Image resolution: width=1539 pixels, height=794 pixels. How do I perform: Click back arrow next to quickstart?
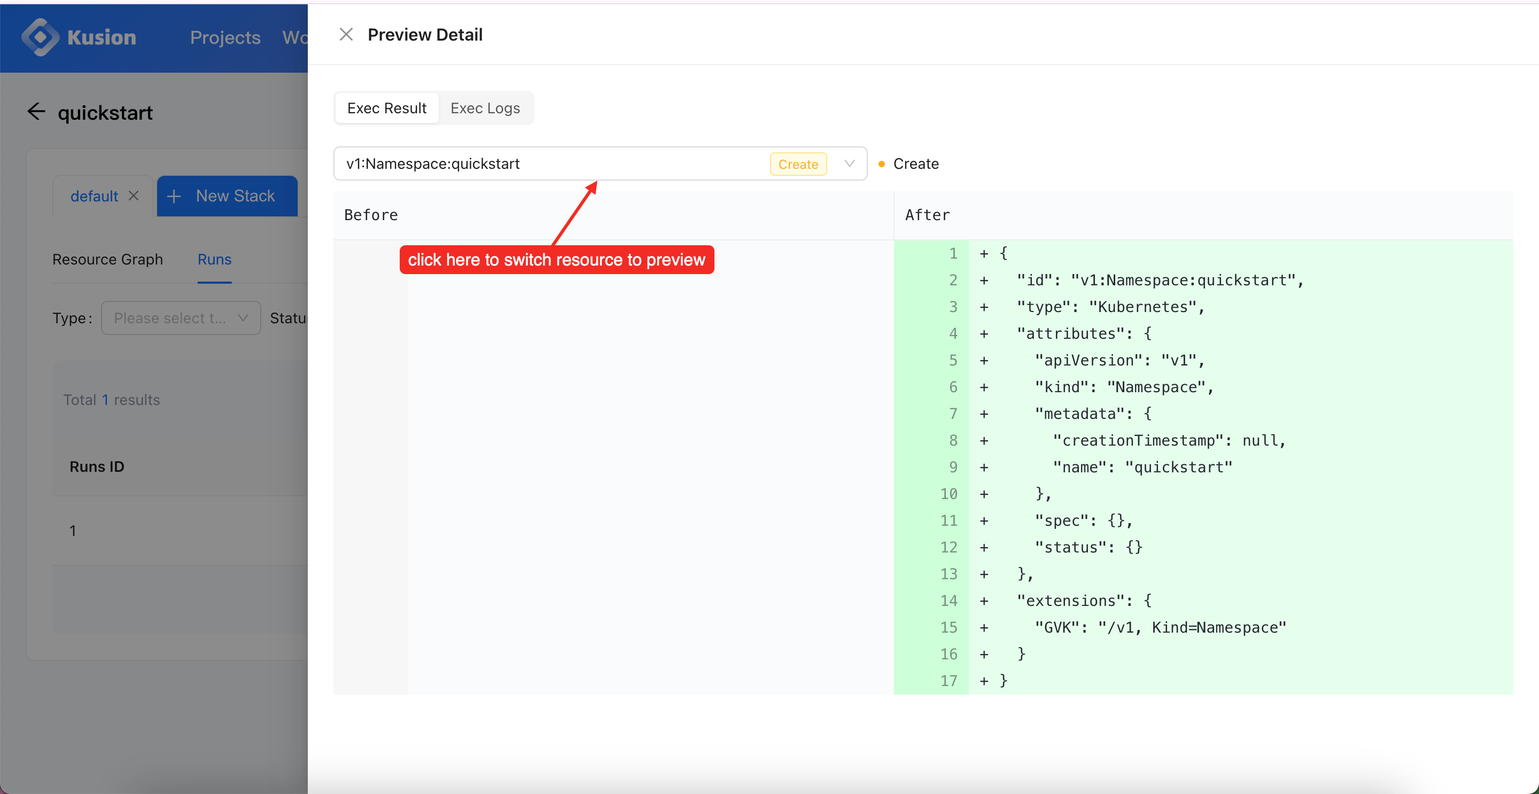(36, 112)
